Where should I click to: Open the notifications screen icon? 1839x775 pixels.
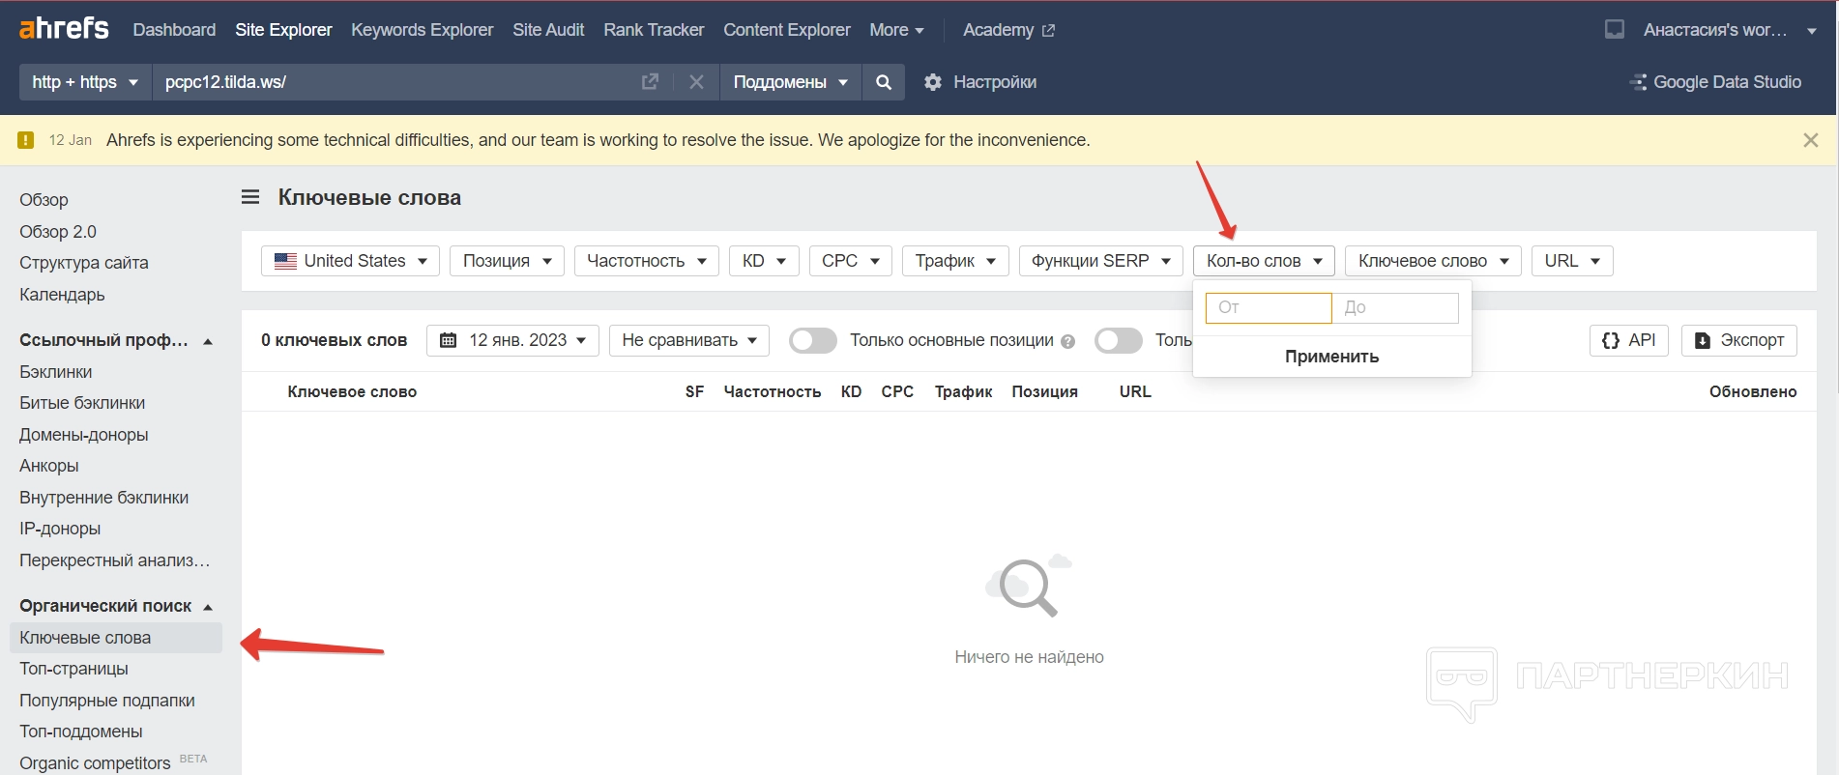(x=1614, y=30)
